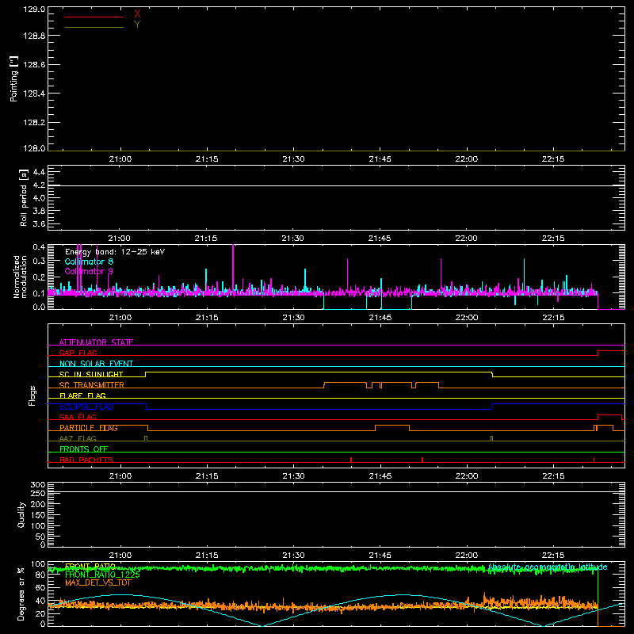
Task: Click the SC_TRANSMITTER flag label
Action: click(x=92, y=385)
